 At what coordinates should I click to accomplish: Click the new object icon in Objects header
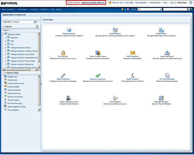(37, 27)
